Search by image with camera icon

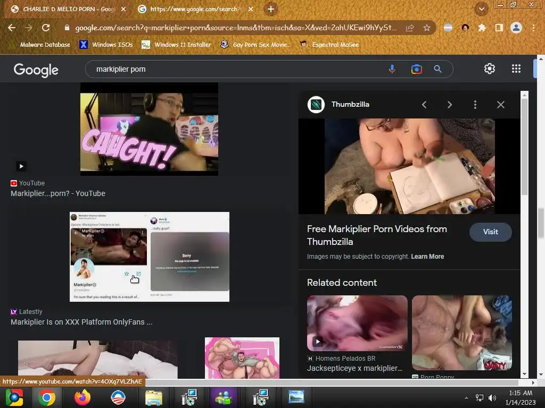point(416,69)
